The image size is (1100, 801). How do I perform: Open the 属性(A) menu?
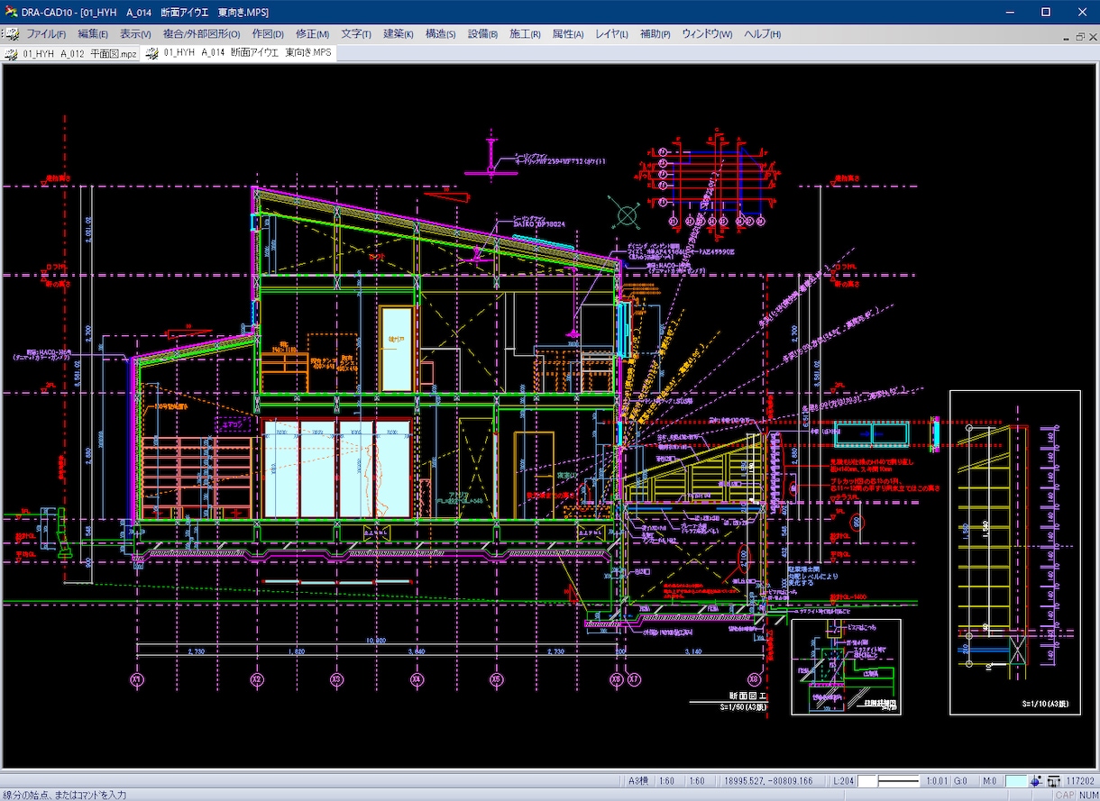pyautogui.click(x=567, y=34)
